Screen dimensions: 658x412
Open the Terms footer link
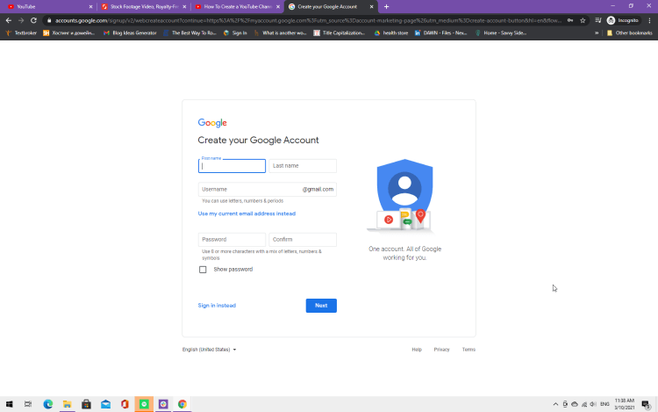click(x=468, y=350)
